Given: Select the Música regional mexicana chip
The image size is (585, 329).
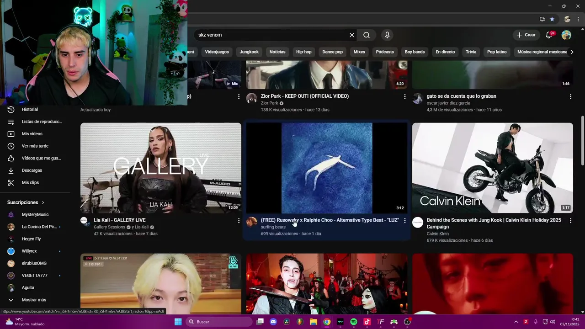Looking at the screenshot, I should pos(542,52).
